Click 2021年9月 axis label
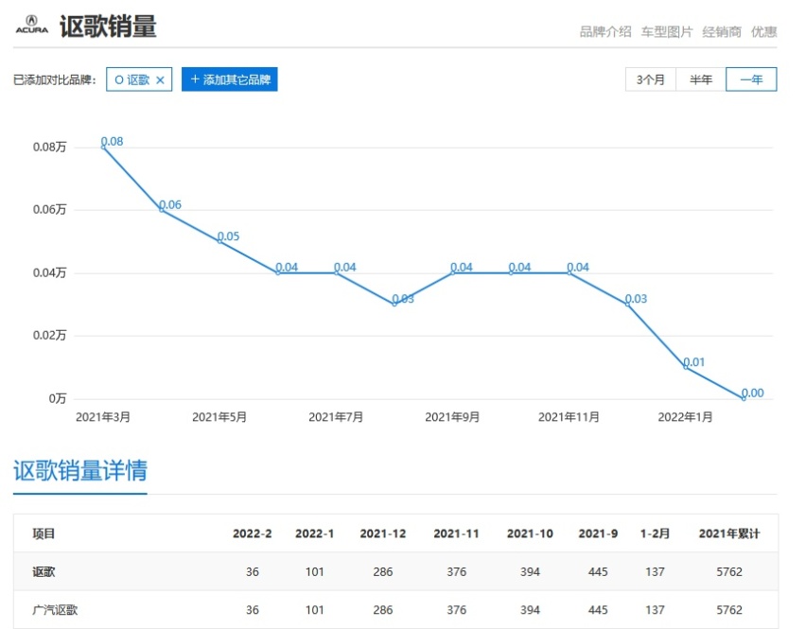 pos(452,417)
